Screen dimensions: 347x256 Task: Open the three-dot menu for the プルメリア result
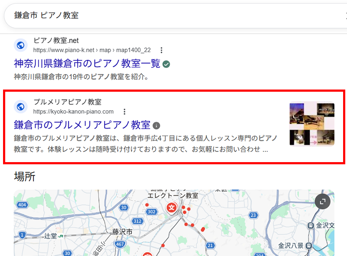pyautogui.click(x=124, y=111)
